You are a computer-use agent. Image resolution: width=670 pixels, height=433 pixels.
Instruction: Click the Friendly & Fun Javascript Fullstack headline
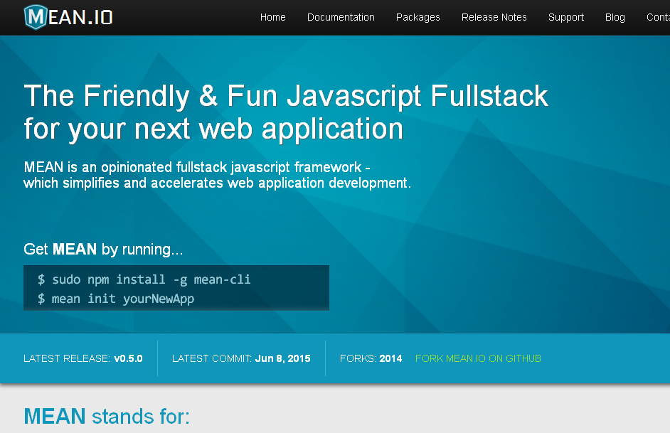tap(285, 95)
